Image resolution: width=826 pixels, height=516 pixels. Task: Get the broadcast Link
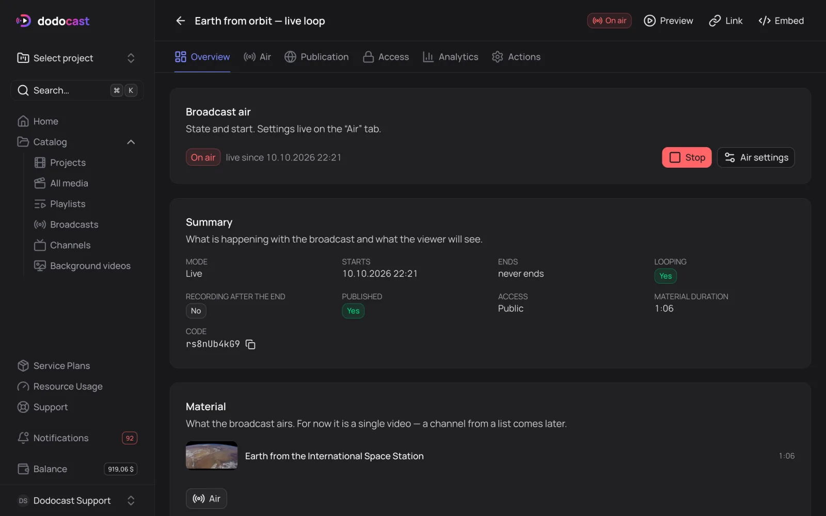coord(725,21)
